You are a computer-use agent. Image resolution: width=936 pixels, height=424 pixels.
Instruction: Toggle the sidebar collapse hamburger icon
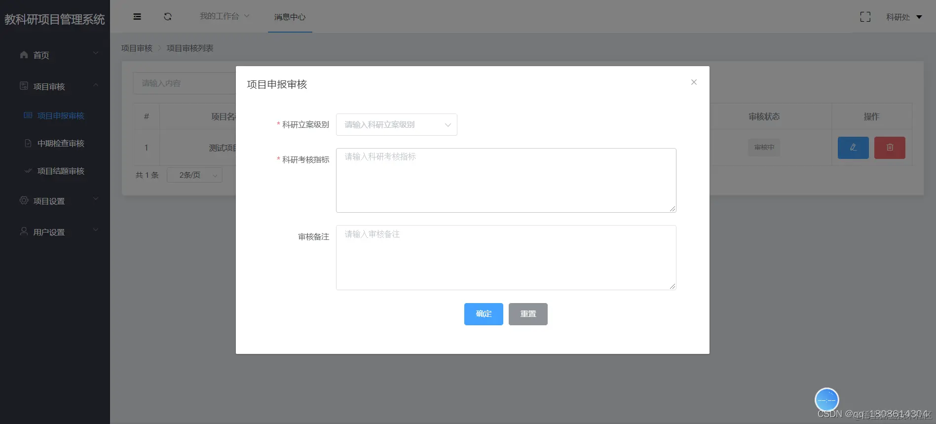pos(137,17)
